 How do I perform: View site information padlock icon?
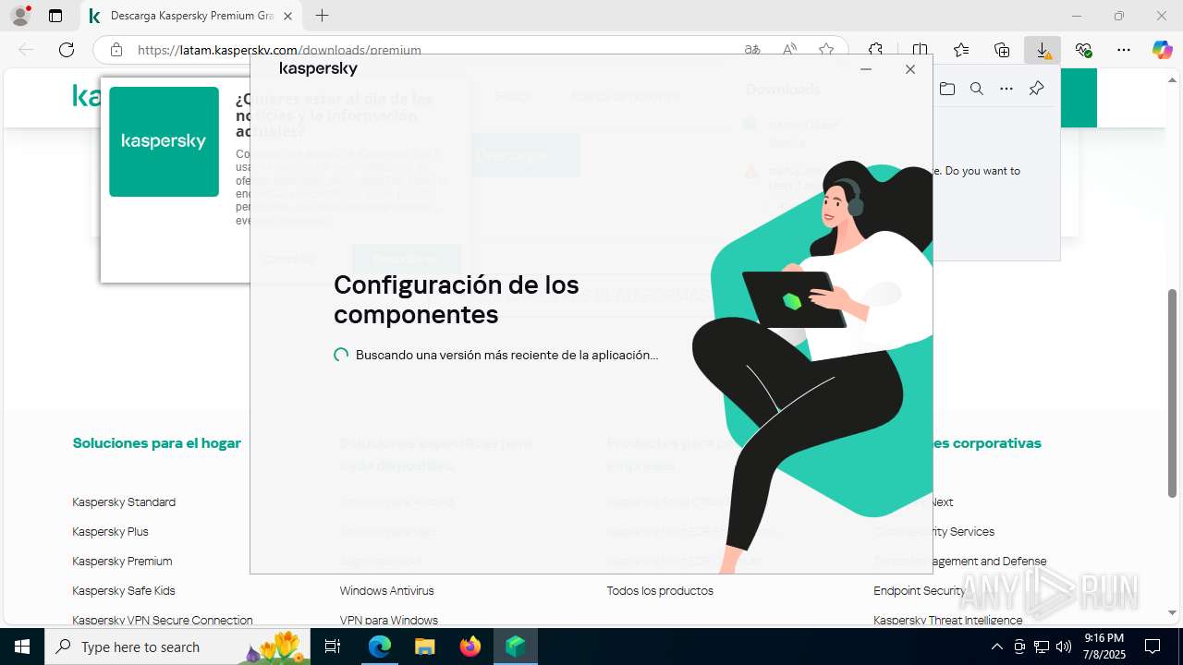click(116, 50)
